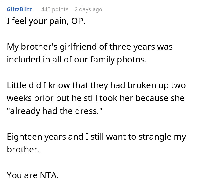
Task: Click the words three years
Action: pyautogui.click(x=132, y=47)
